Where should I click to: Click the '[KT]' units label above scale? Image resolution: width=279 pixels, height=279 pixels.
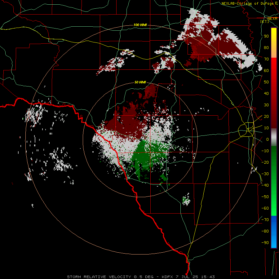(265, 21)
